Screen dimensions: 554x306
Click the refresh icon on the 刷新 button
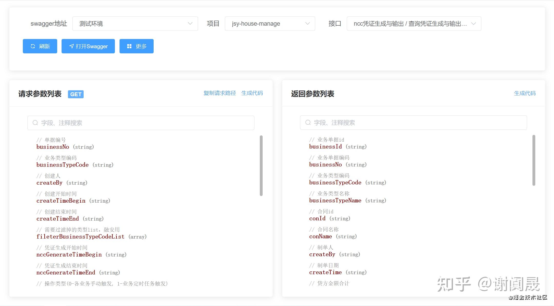pos(33,46)
